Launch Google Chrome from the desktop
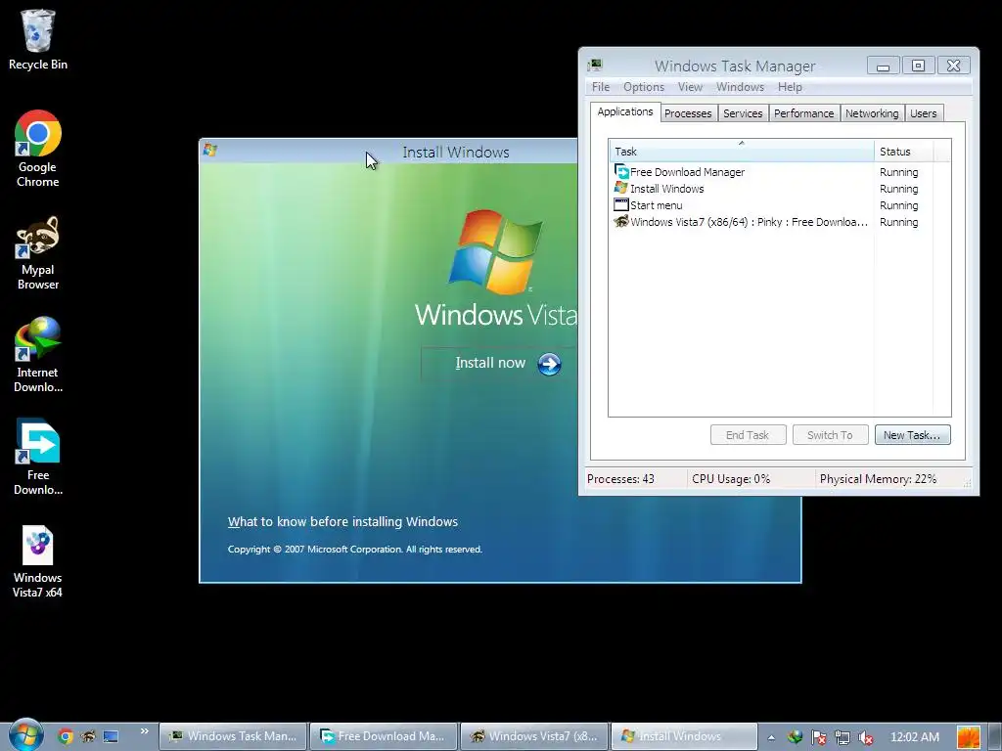 38,149
